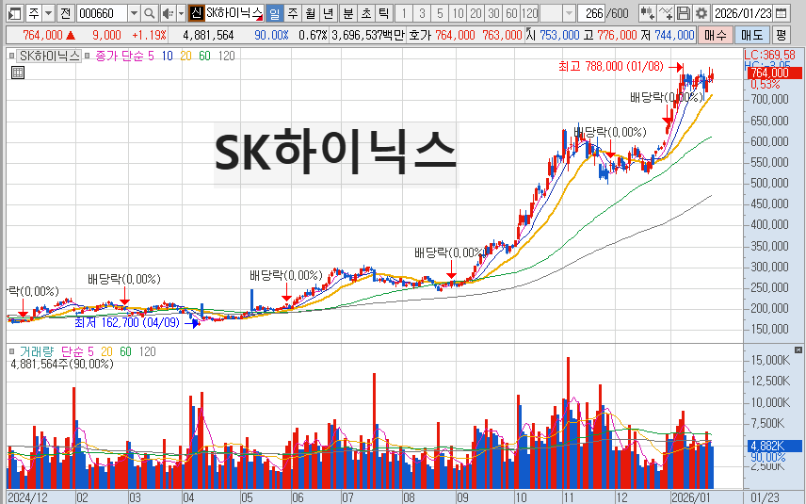
Task: Click the 호가 quote label
Action: coord(420,35)
